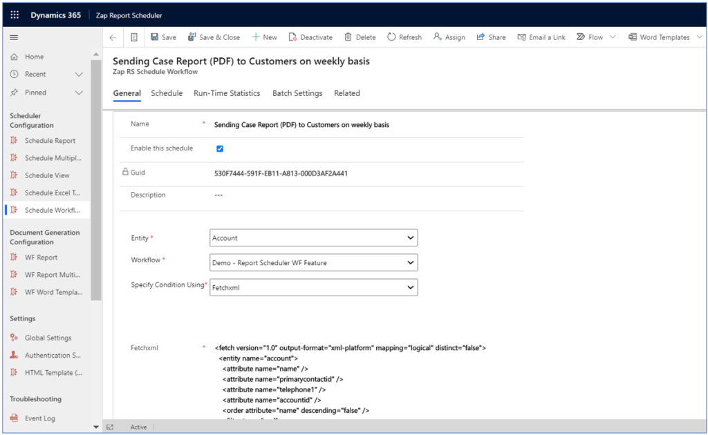The width and height of the screenshot is (708, 435).
Task: Open Schedule Multipl... sidebar link
Action: (x=53, y=157)
